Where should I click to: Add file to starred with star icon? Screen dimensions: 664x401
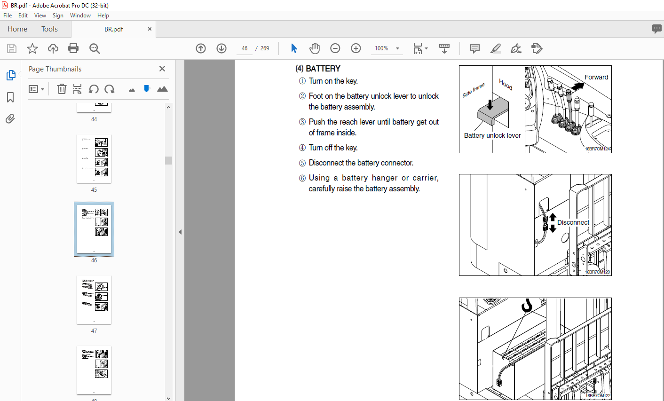(x=32, y=48)
